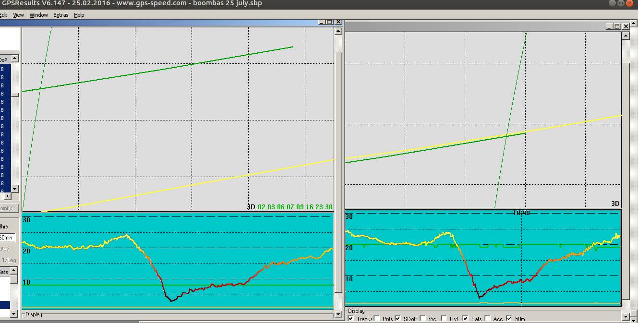Click the right window's scrollbar down arrow

click(x=625, y=317)
